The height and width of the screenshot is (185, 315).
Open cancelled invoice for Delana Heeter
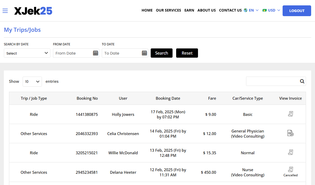(290, 169)
